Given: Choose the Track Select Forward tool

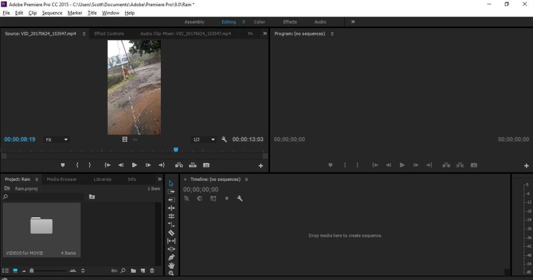Looking at the screenshot, I should pyautogui.click(x=171, y=191).
